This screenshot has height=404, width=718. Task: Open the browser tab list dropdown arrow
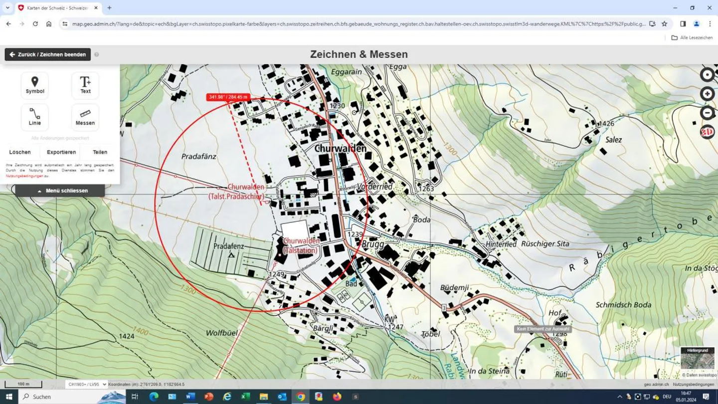[x=7, y=8]
